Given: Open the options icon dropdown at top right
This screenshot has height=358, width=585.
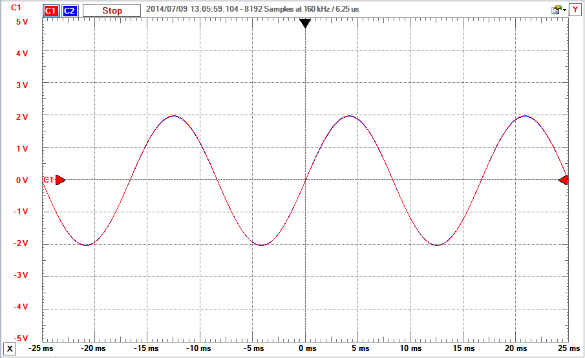Looking at the screenshot, I should [559, 10].
